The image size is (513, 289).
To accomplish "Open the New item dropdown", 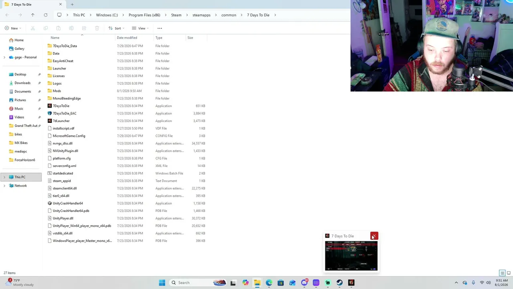I will 13,28.
